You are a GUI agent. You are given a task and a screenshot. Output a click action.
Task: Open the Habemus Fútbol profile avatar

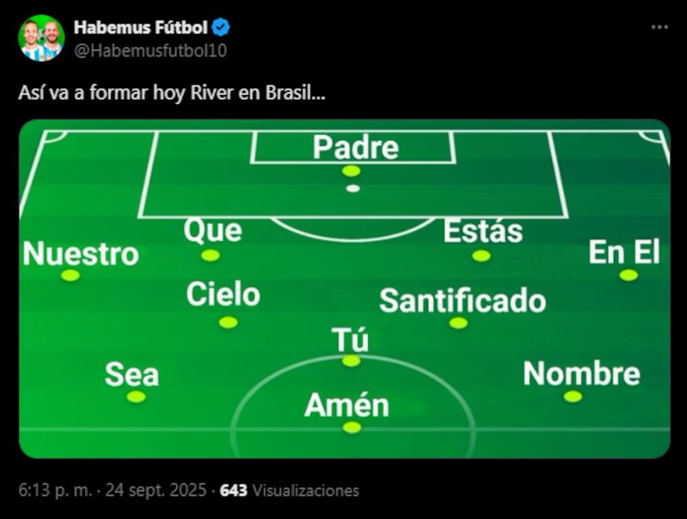click(x=41, y=38)
